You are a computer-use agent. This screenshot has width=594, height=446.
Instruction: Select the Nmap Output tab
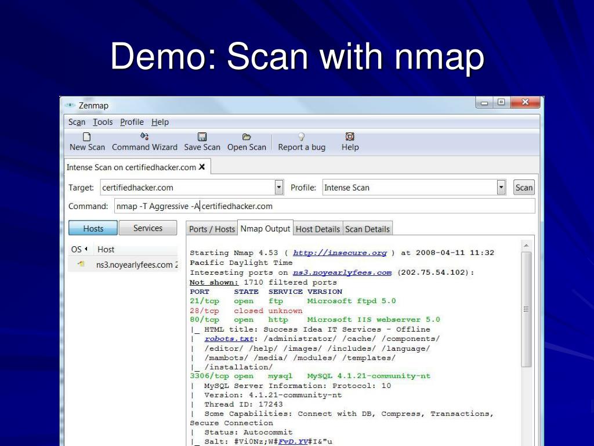click(x=265, y=228)
